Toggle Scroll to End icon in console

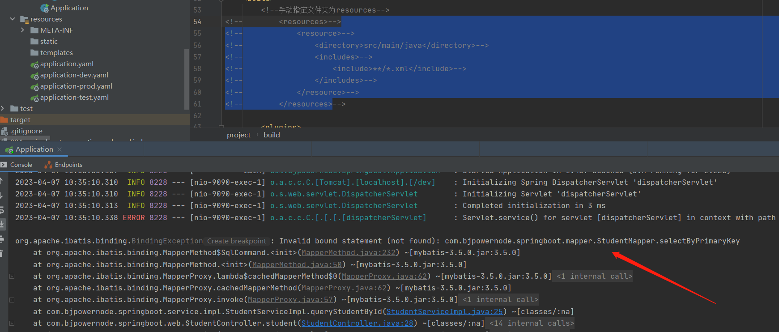2,224
